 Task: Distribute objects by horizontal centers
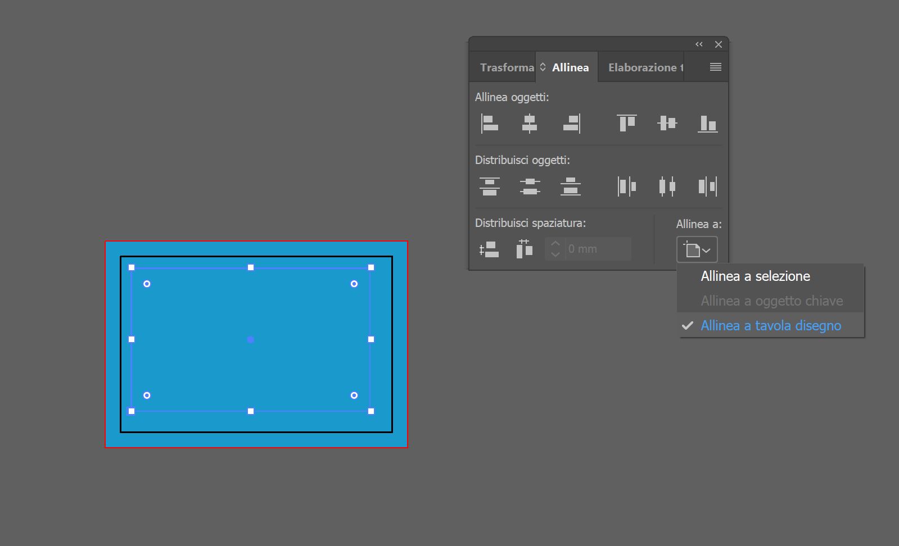click(x=667, y=186)
